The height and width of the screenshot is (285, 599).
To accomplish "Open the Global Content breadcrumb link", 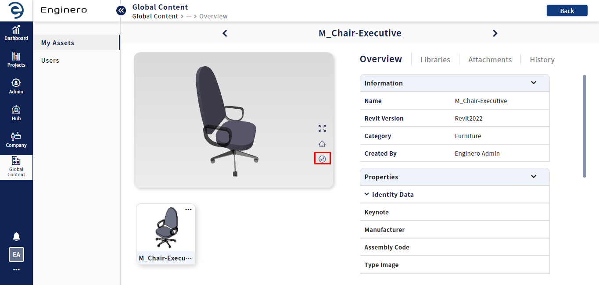I will click(155, 16).
